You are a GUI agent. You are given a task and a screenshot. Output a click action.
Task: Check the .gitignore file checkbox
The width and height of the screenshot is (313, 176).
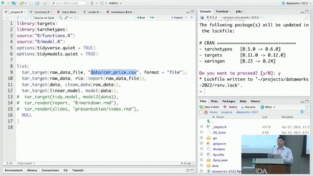click(x=201, y=143)
